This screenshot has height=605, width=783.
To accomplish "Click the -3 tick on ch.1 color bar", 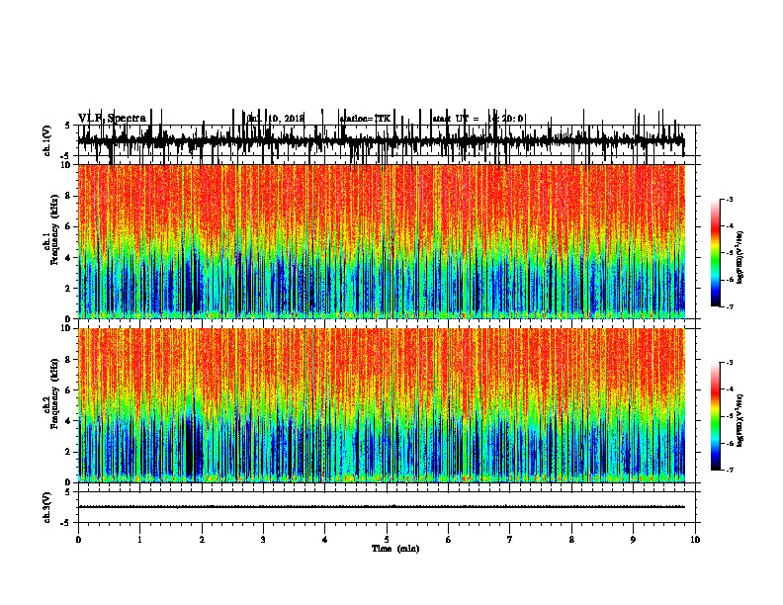I will [x=729, y=199].
